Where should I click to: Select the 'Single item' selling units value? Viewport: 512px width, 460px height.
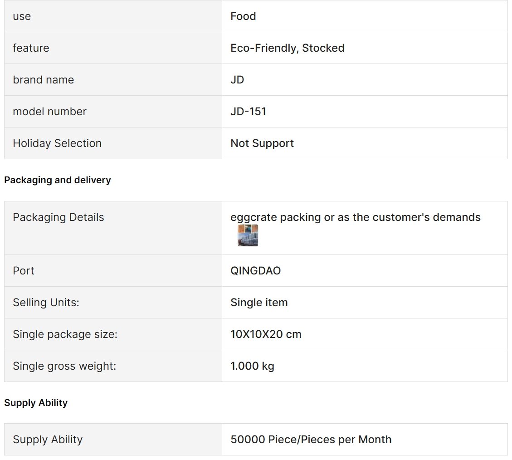pos(259,303)
